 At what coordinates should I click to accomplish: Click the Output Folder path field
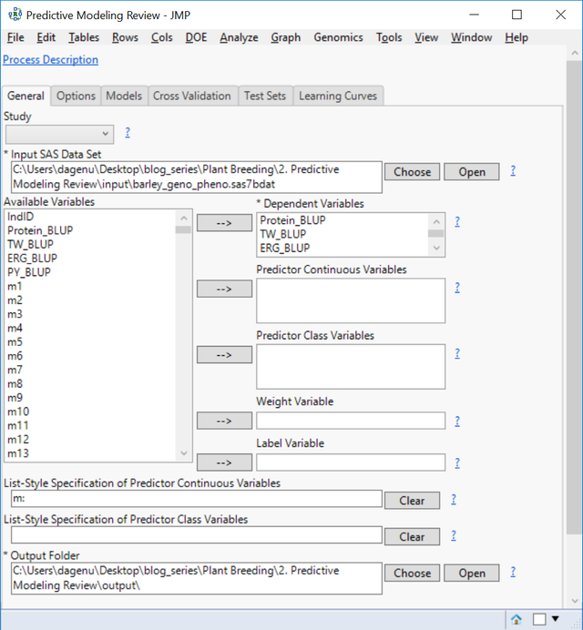(x=196, y=577)
